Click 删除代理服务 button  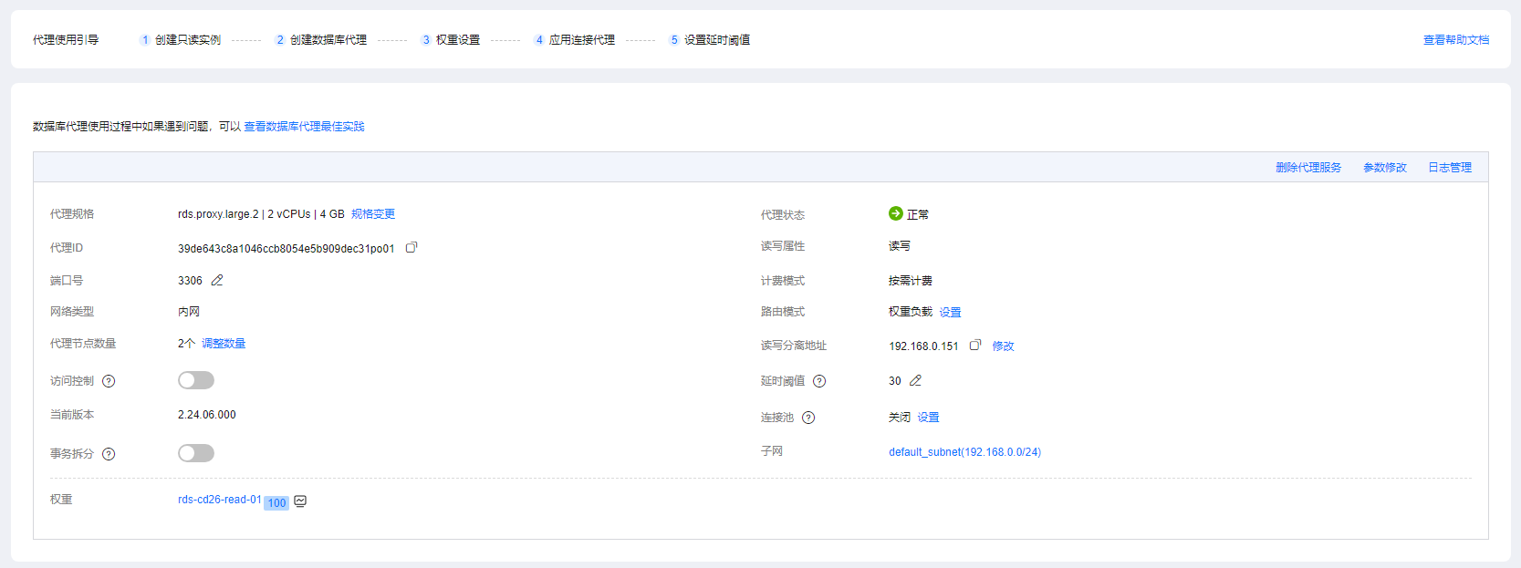(1307, 168)
